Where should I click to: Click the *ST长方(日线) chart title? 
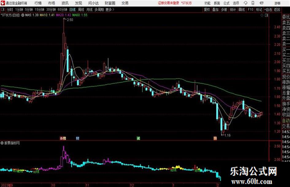click(x=10, y=15)
